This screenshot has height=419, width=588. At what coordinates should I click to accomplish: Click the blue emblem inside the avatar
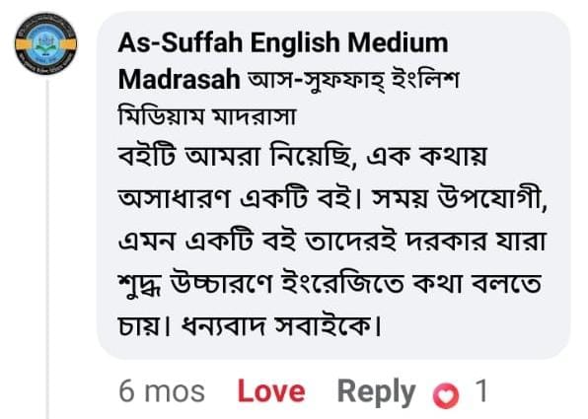[45, 43]
